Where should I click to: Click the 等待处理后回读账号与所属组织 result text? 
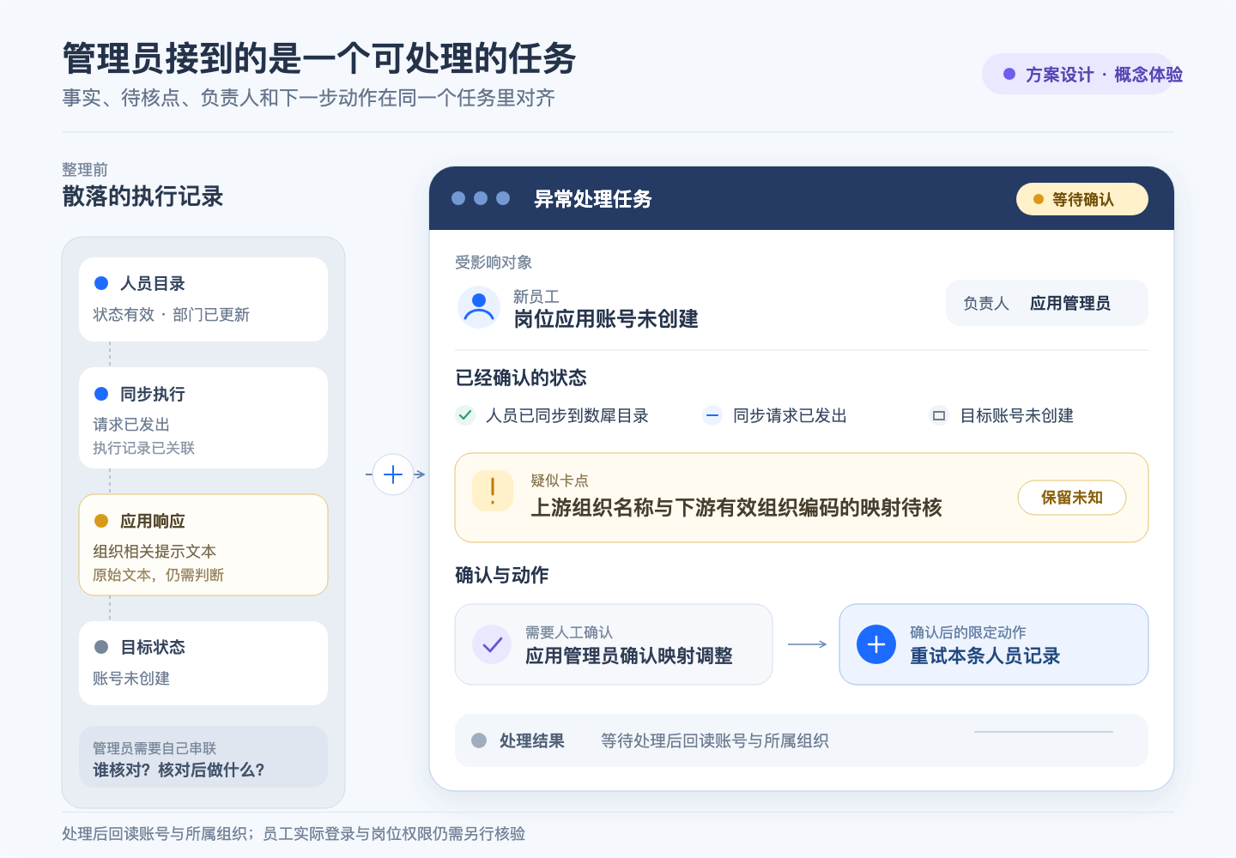(x=715, y=740)
